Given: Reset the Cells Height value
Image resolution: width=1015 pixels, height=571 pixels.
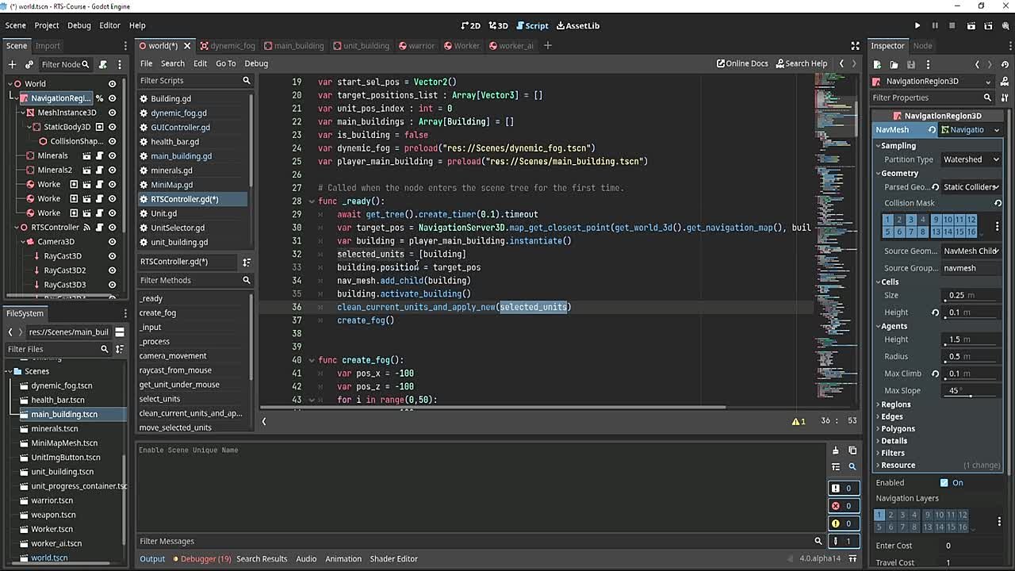Looking at the screenshot, I should 936,312.
